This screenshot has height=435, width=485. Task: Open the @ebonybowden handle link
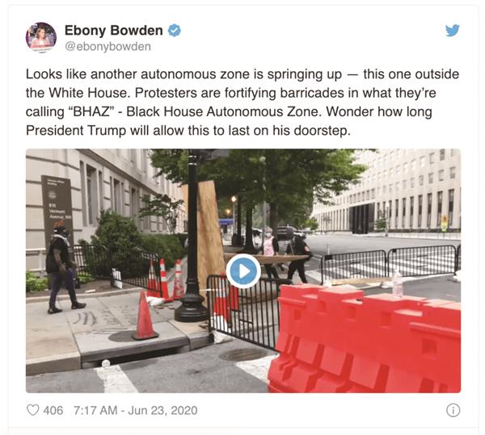tap(108, 47)
